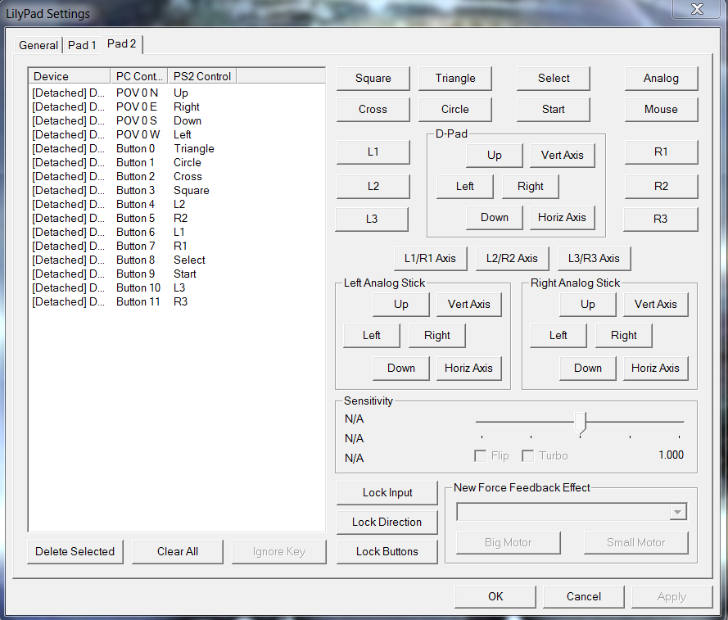Image resolution: width=728 pixels, height=620 pixels.
Task: Select the Button 8 Select binding row
Action: click(x=176, y=260)
